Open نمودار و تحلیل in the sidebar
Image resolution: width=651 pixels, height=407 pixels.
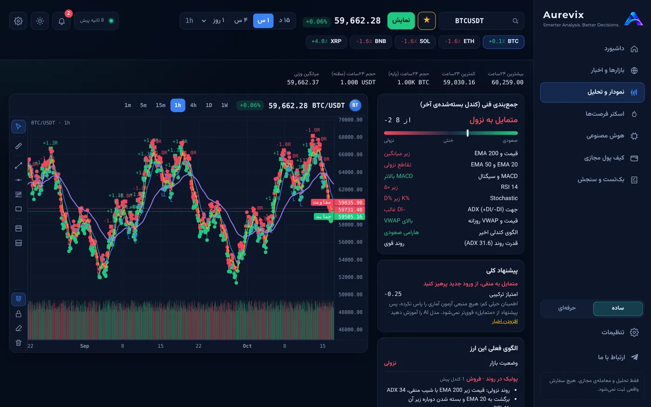coord(592,92)
